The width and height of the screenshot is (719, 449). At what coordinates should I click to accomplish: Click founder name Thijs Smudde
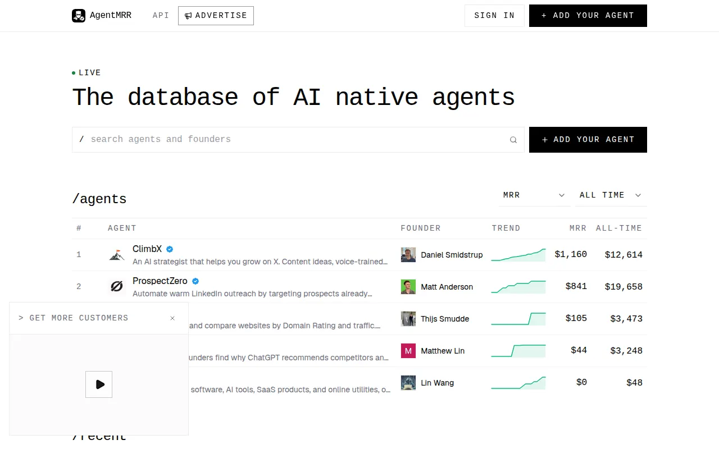(x=445, y=319)
